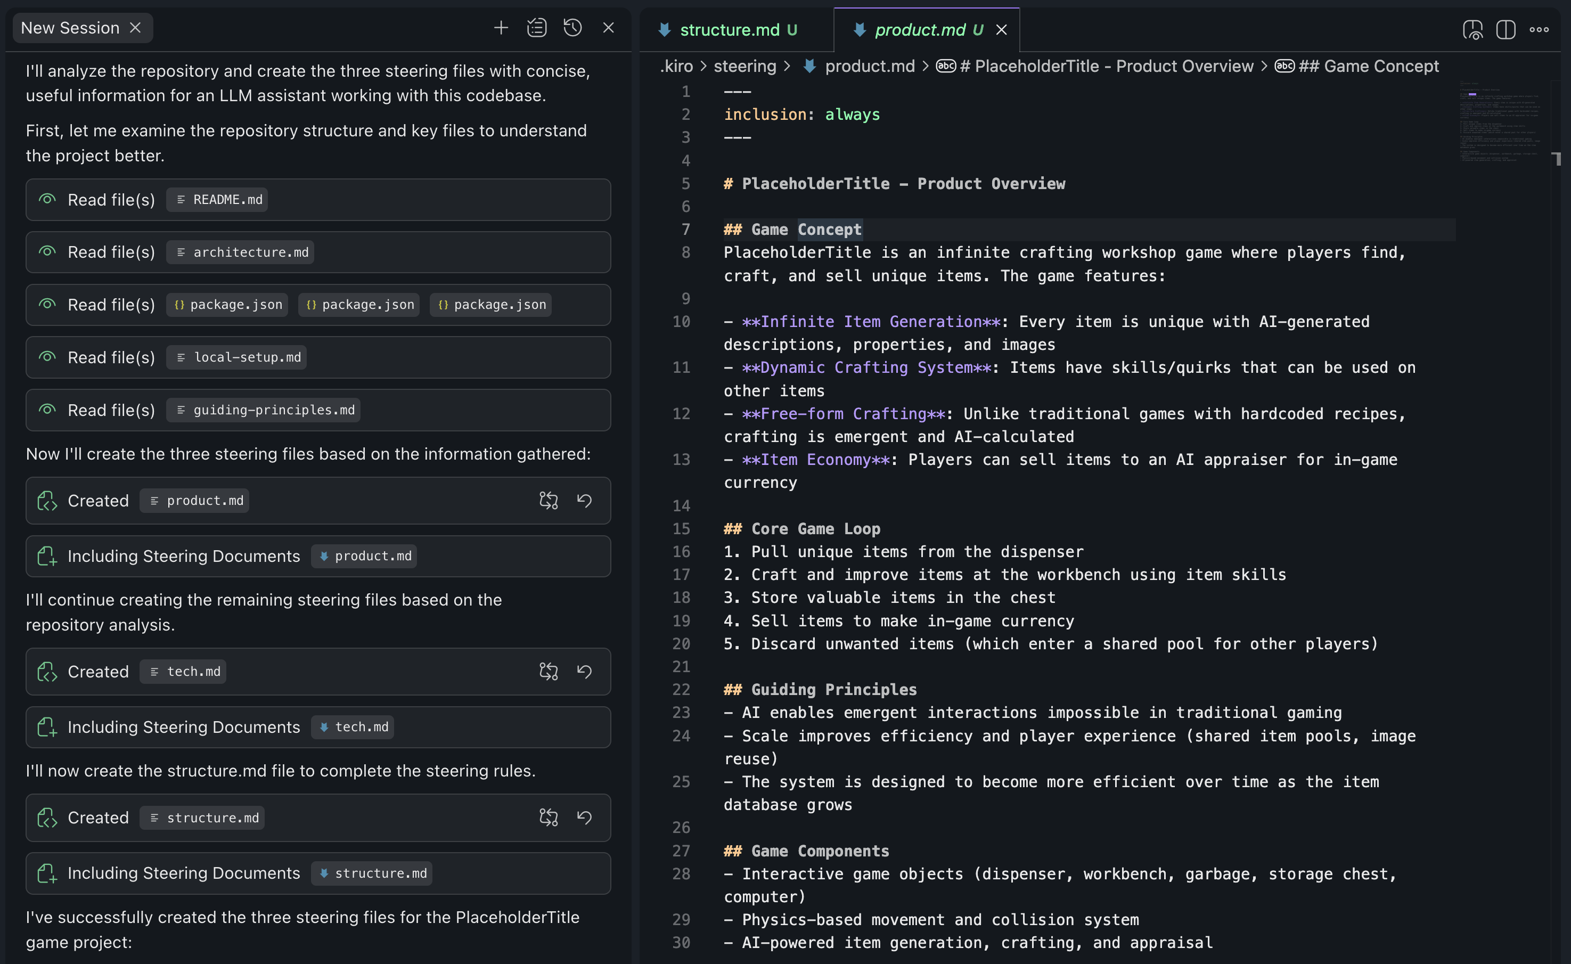Toggle the split editor layout icon
The image size is (1571, 964).
tap(1505, 29)
